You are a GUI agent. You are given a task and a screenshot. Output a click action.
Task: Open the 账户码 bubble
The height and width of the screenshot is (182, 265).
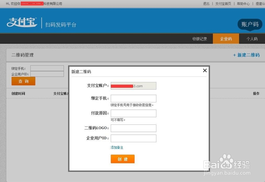(250, 24)
